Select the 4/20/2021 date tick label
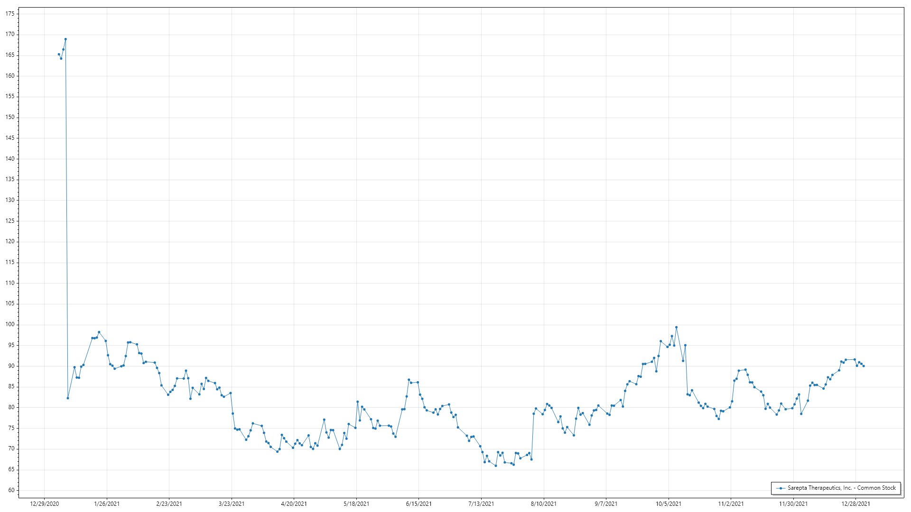Viewport: 911px width, 512px height. tap(294, 503)
